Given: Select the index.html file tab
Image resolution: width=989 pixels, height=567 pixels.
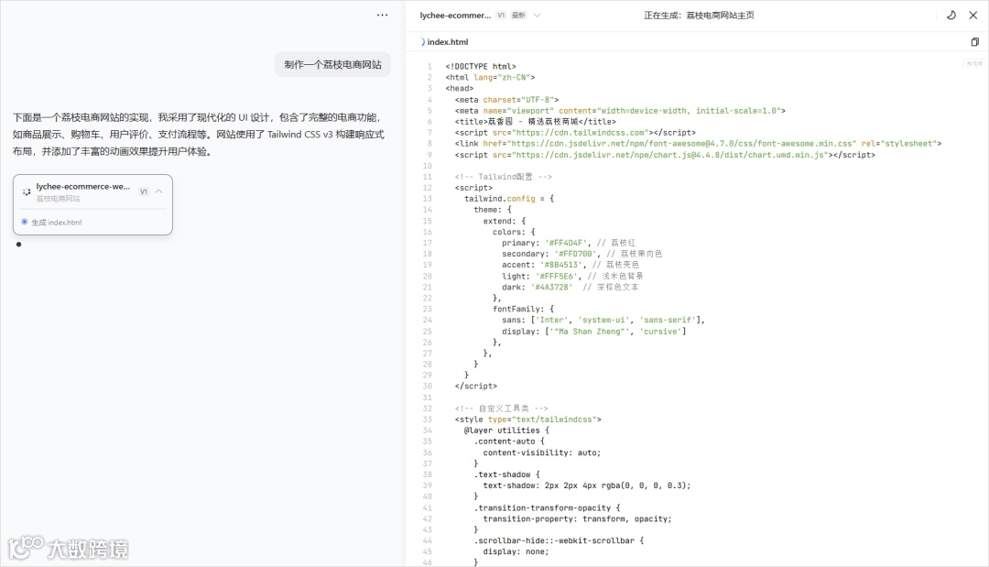Looking at the screenshot, I should (447, 42).
